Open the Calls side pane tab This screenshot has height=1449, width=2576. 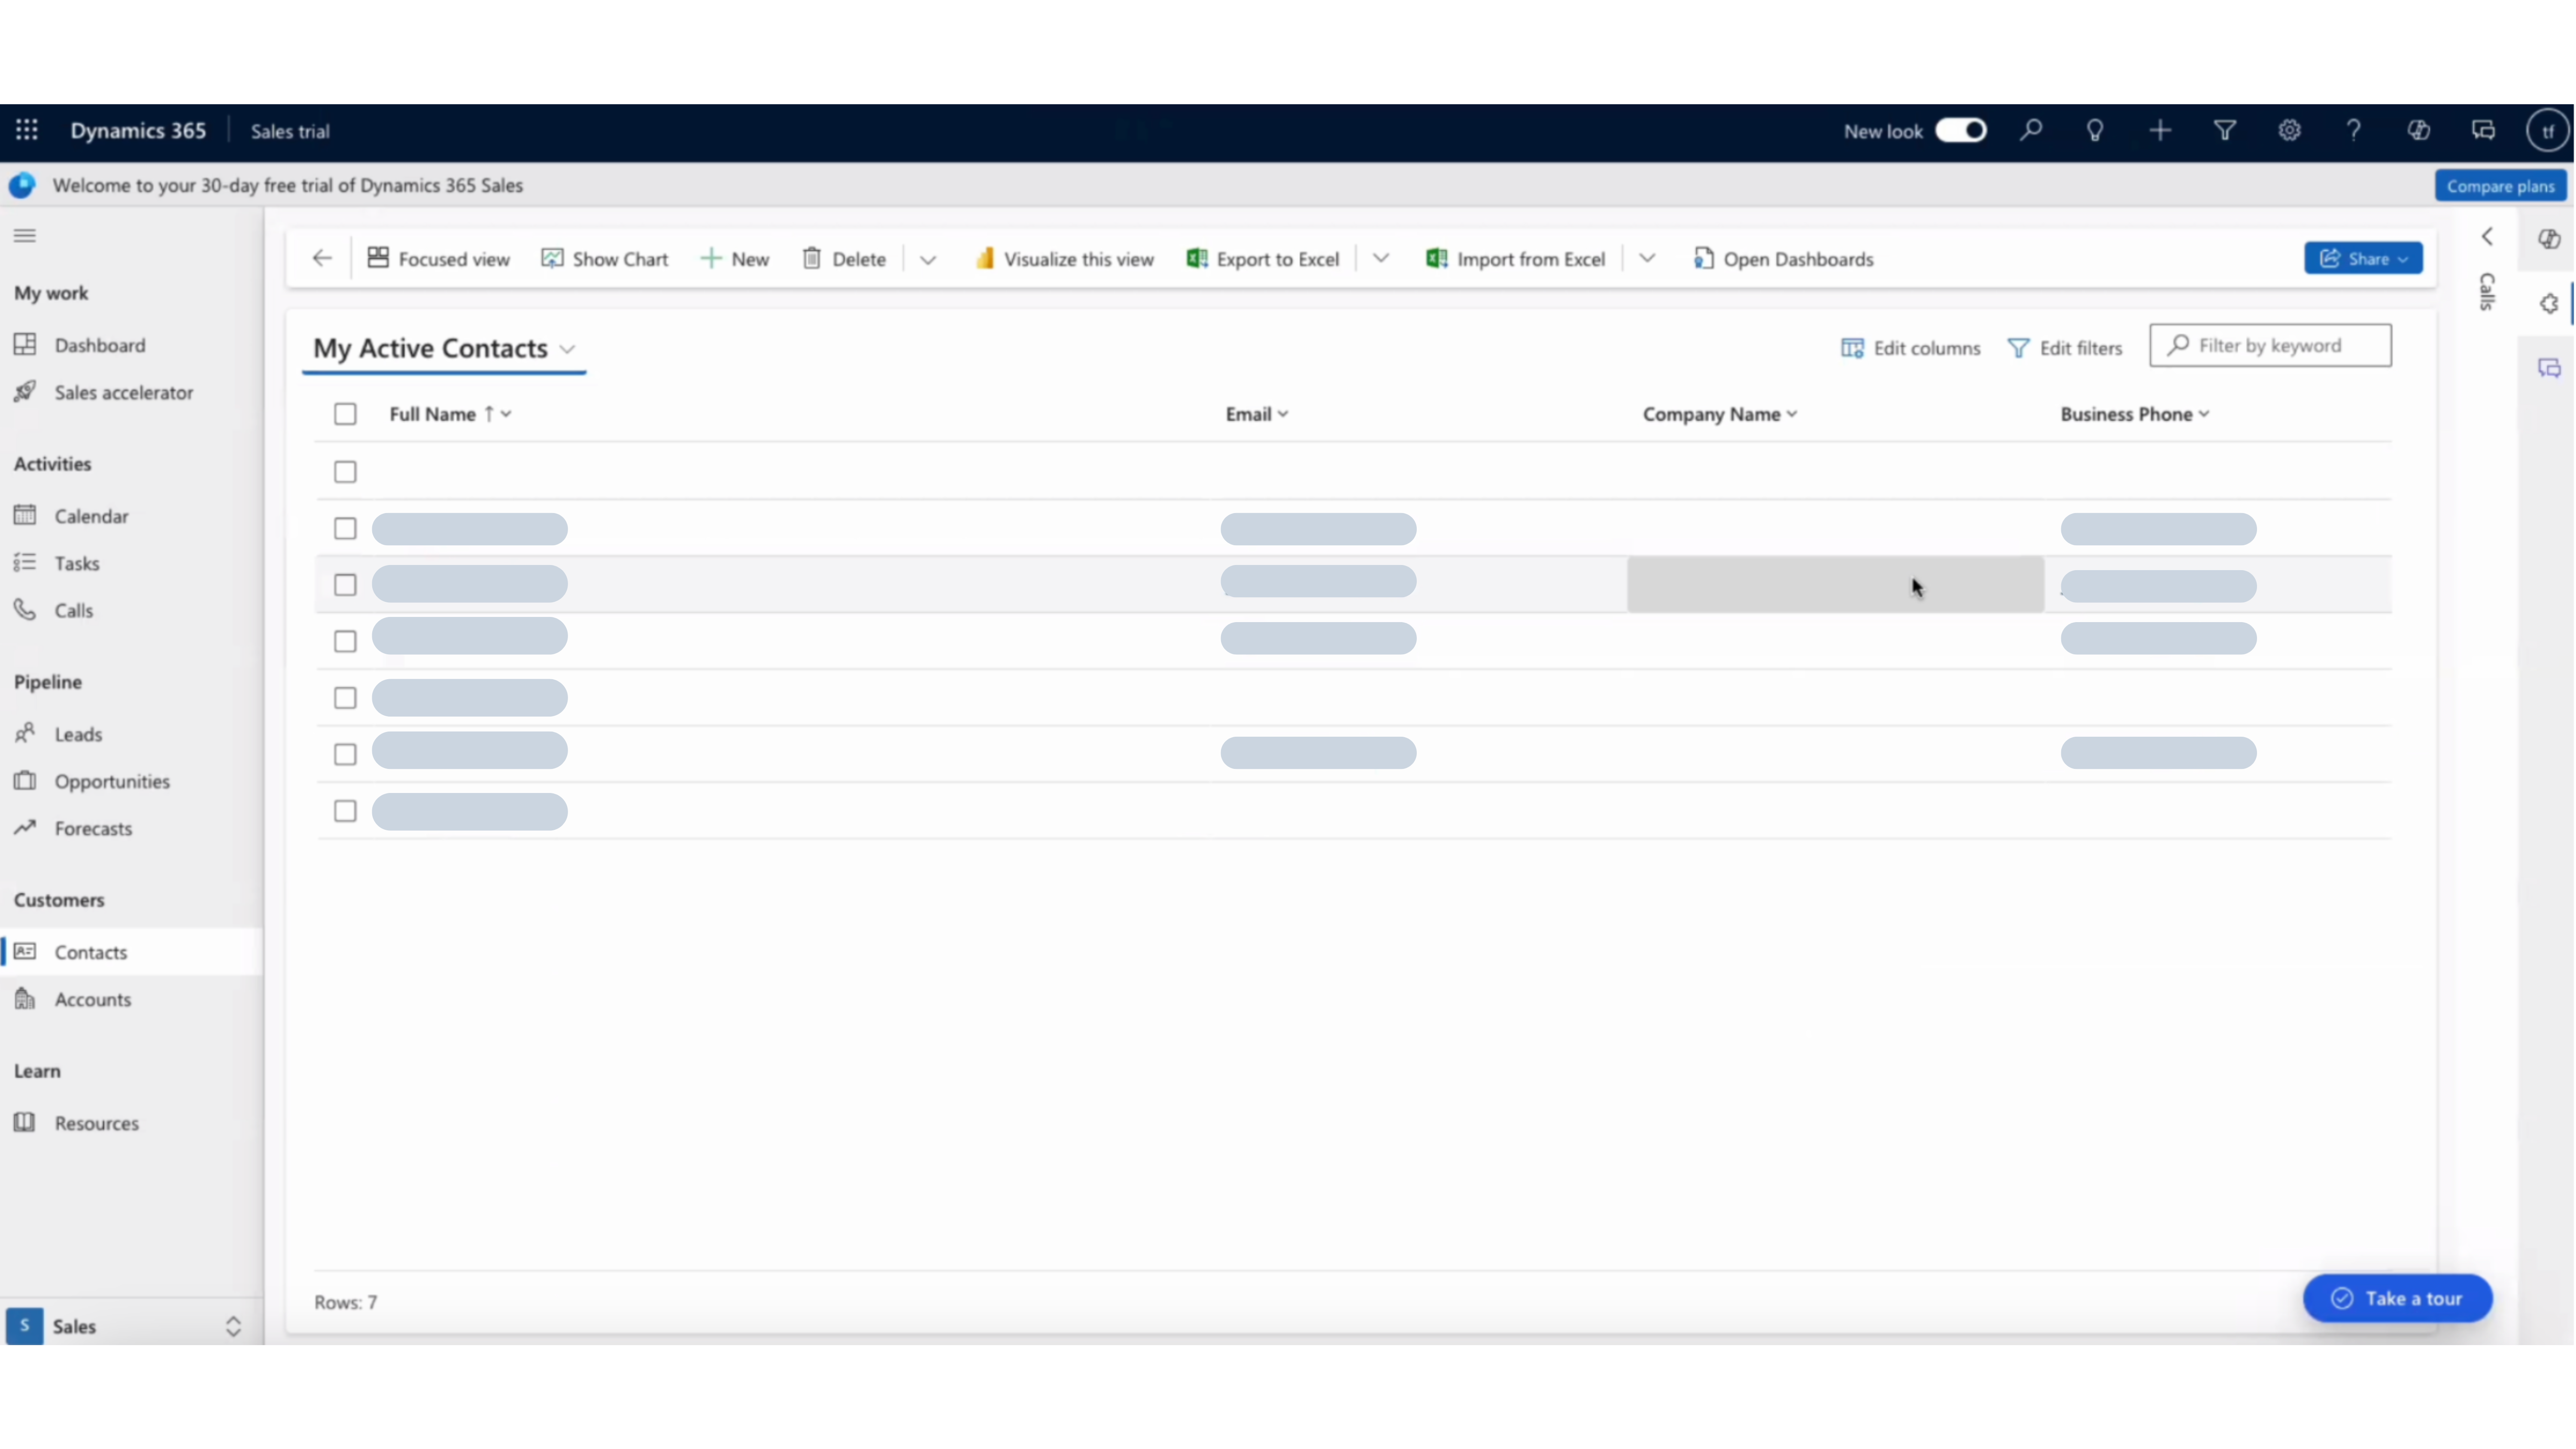[2487, 292]
